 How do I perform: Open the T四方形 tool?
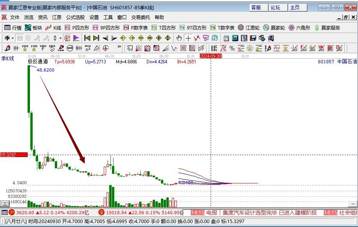pyautogui.click(x=164, y=28)
